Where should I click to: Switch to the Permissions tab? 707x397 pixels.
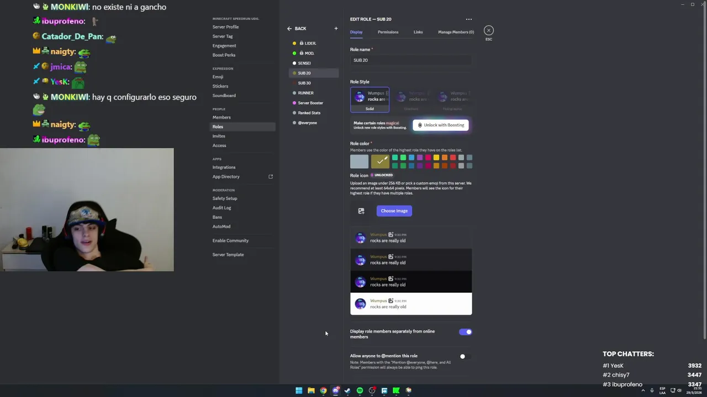388,32
